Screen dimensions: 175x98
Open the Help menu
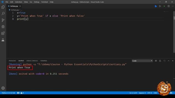click(52, 2)
